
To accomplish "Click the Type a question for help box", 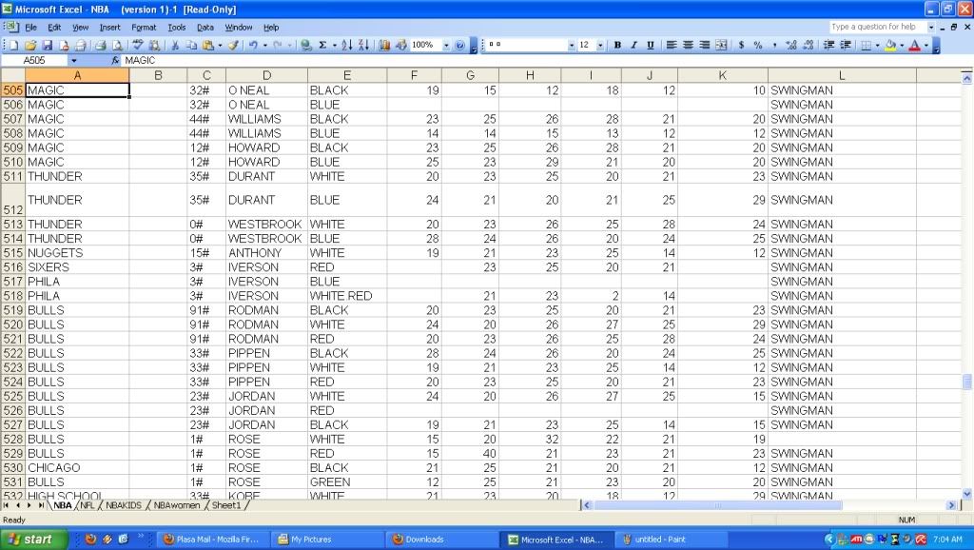I will [877, 27].
